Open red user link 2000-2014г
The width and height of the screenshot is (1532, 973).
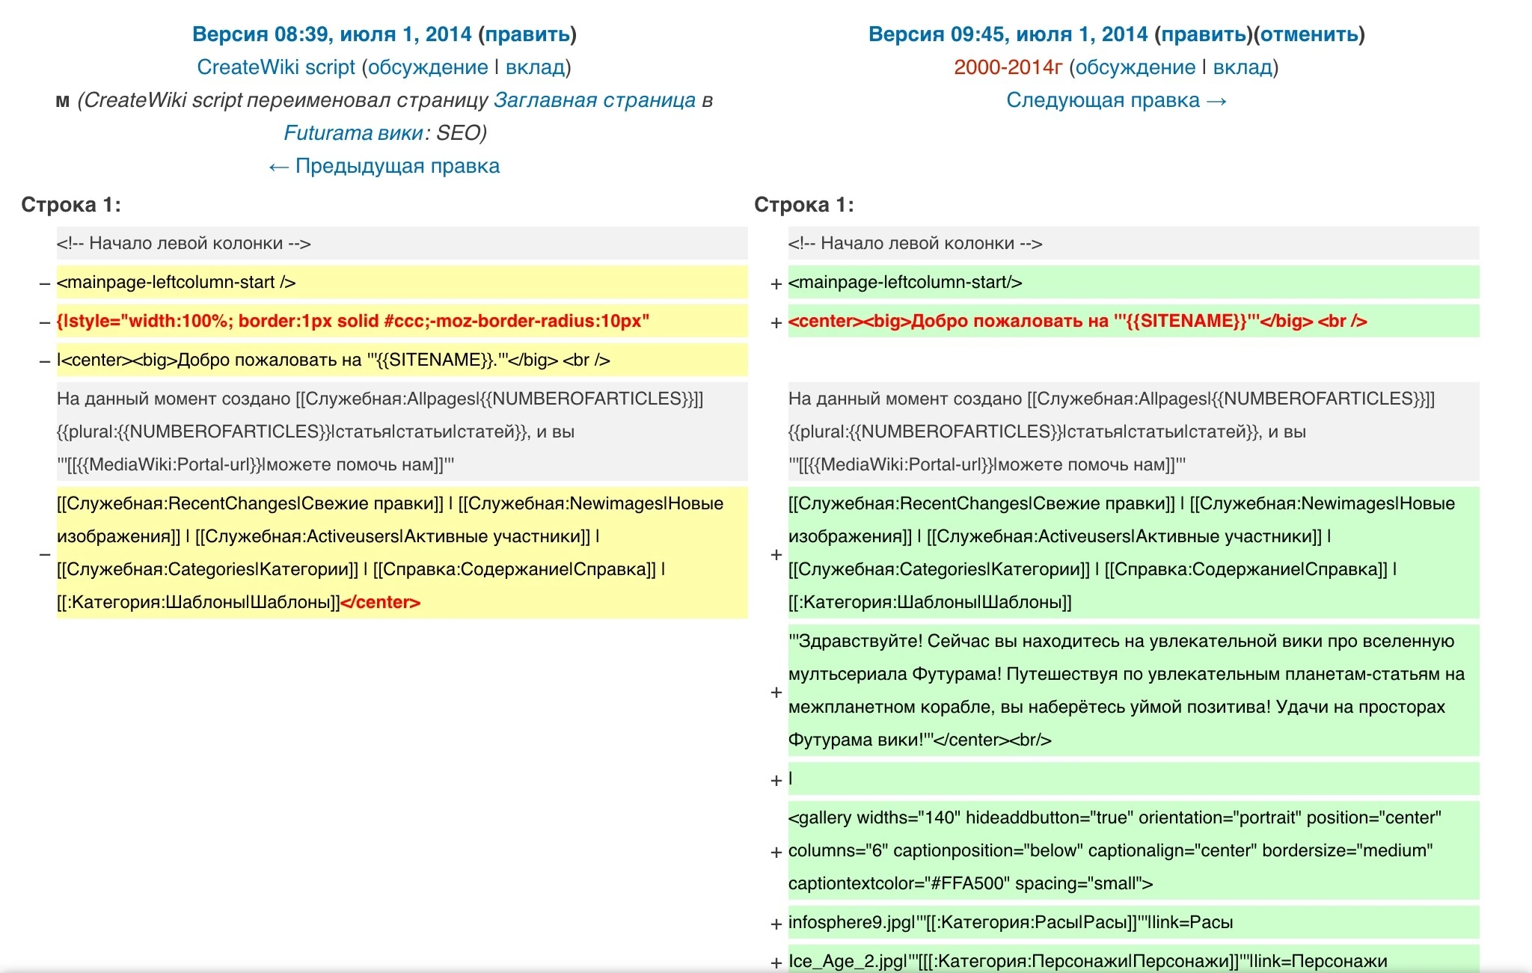[1008, 67]
